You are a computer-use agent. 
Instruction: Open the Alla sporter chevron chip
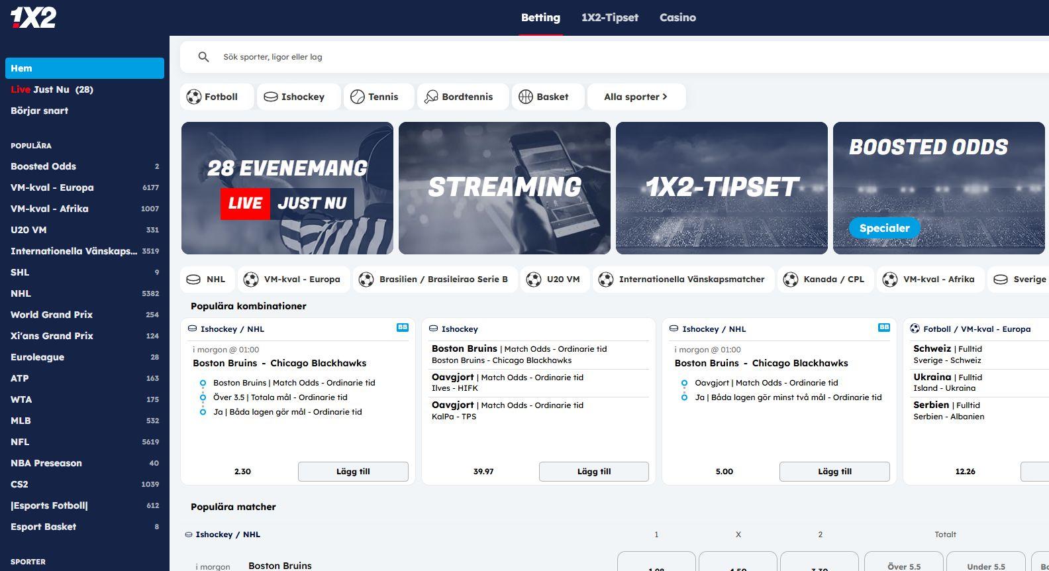pyautogui.click(x=636, y=97)
